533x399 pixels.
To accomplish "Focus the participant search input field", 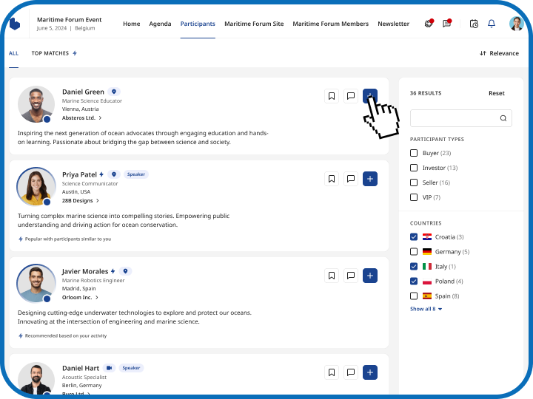I will (x=460, y=118).
